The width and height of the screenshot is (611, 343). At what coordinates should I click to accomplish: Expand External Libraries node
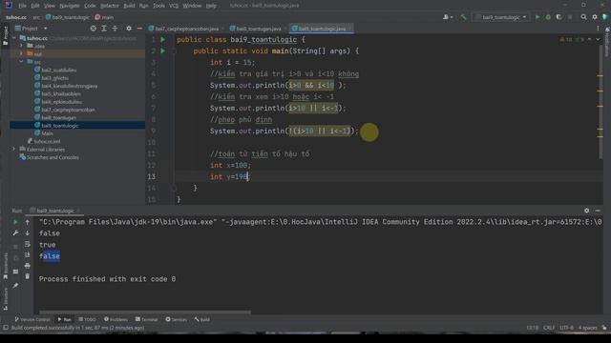click(x=14, y=149)
